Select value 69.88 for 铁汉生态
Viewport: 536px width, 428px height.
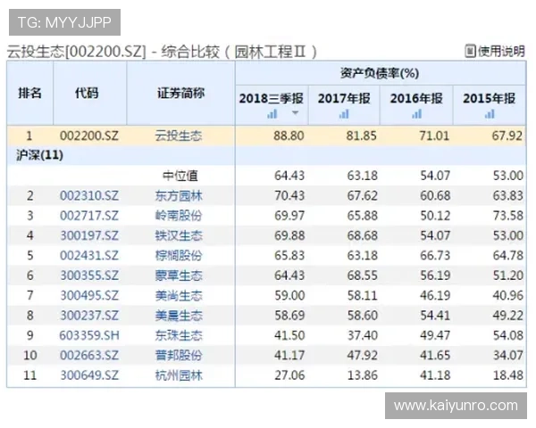pyautogui.click(x=289, y=235)
